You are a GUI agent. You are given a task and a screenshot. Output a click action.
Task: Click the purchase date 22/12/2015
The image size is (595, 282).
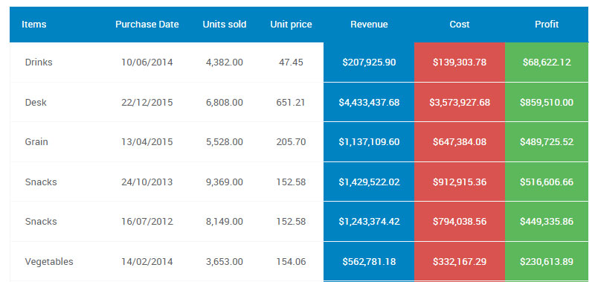click(x=147, y=103)
